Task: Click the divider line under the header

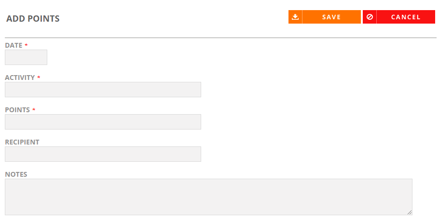Action: coord(220,38)
